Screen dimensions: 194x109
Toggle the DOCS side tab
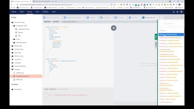tap(156, 37)
